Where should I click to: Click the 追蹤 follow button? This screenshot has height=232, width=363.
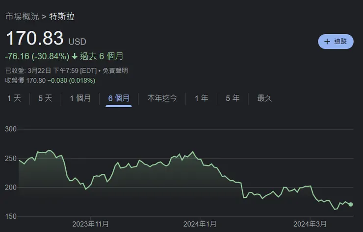(x=336, y=42)
